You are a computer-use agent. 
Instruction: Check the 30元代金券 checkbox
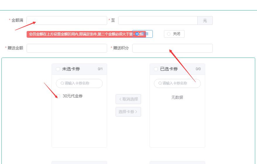[x=58, y=96]
